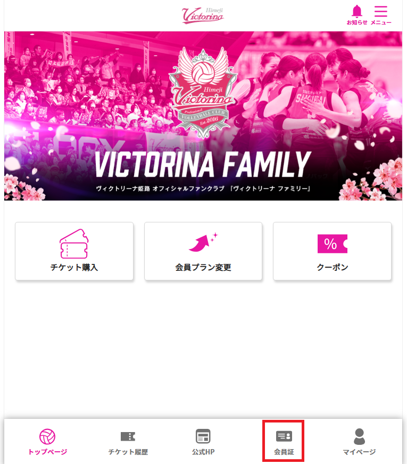407x464 pixels.
Task: Open the 会員証 tab label
Action: 284,452
